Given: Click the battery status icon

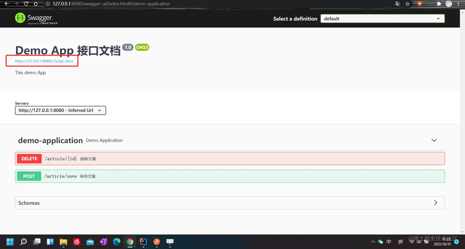Looking at the screenshot, I should (x=427, y=242).
